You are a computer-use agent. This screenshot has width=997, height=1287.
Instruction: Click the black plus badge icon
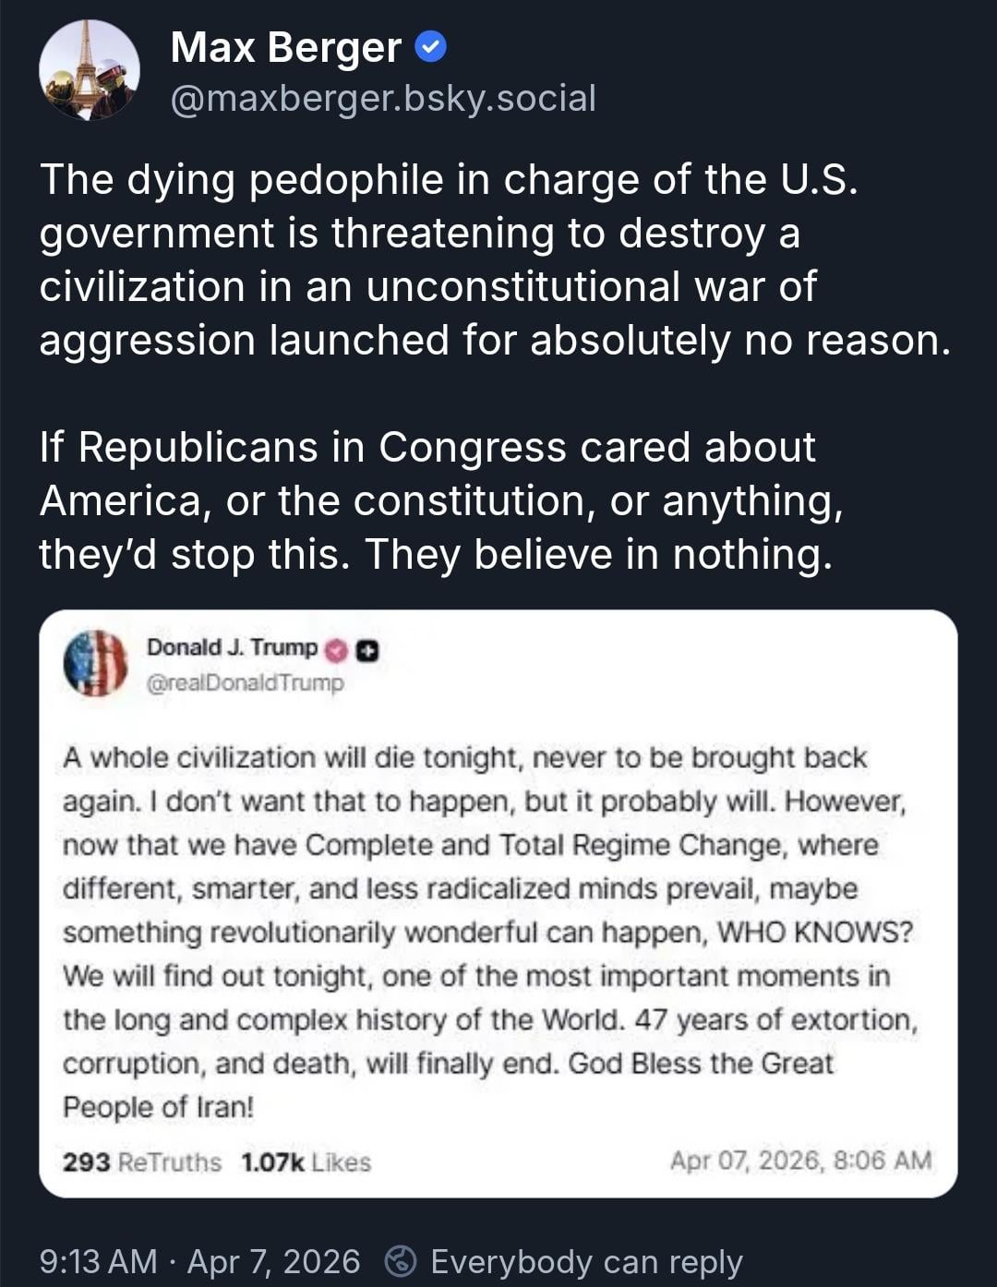pos(367,650)
